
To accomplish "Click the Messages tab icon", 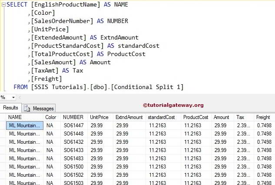I will [27, 108].
